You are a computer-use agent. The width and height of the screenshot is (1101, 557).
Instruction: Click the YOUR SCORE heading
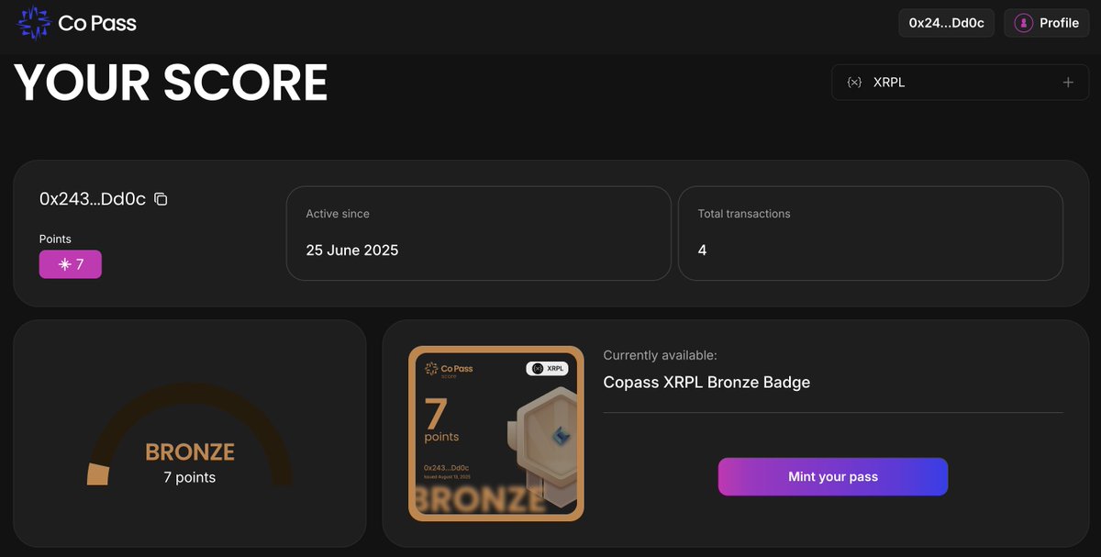172,83
